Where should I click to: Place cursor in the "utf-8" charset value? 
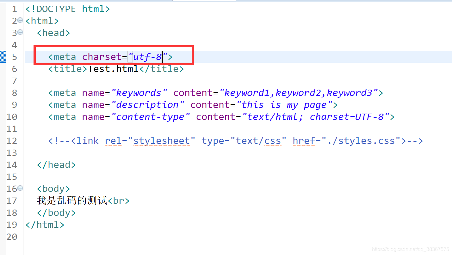(x=147, y=57)
